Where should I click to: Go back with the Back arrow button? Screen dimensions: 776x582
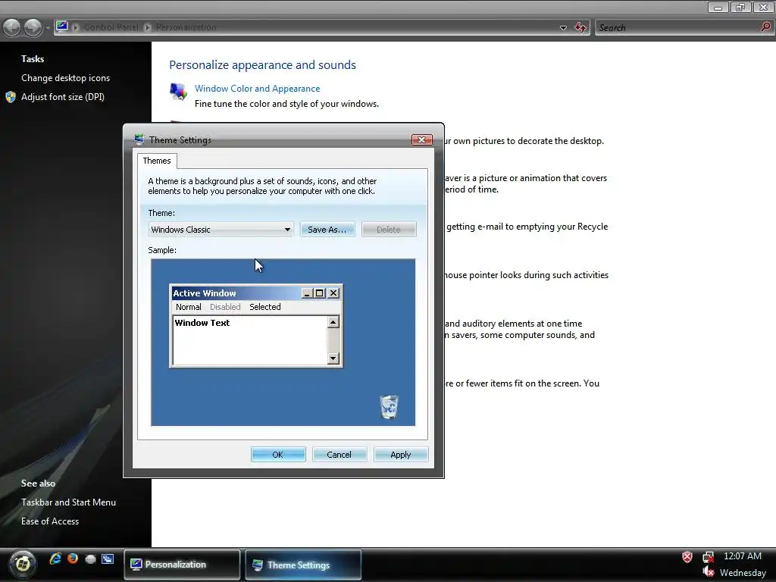[12, 27]
